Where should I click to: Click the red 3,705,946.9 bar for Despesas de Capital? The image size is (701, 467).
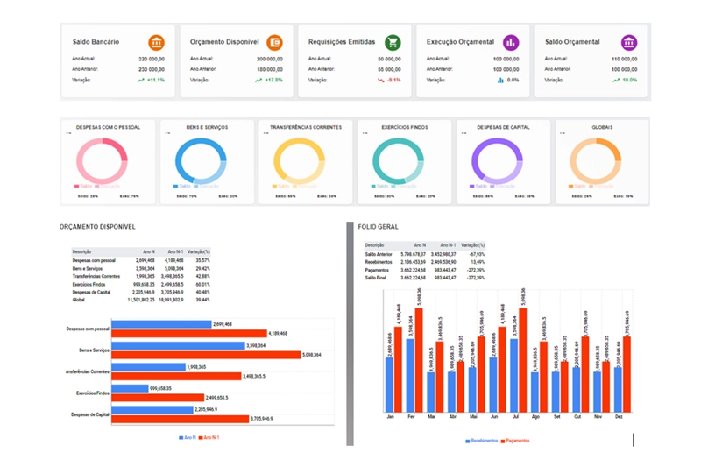tap(181, 419)
